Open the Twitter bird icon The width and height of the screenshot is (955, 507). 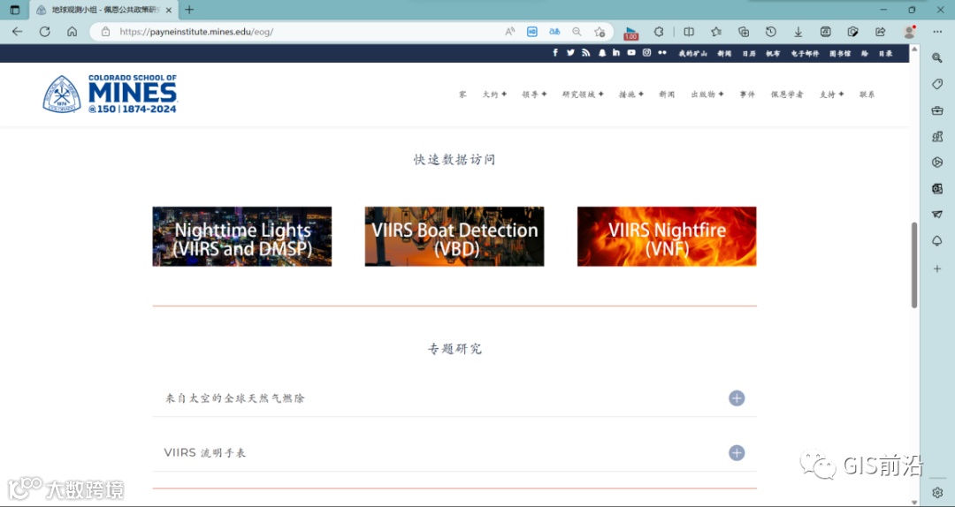click(x=570, y=53)
